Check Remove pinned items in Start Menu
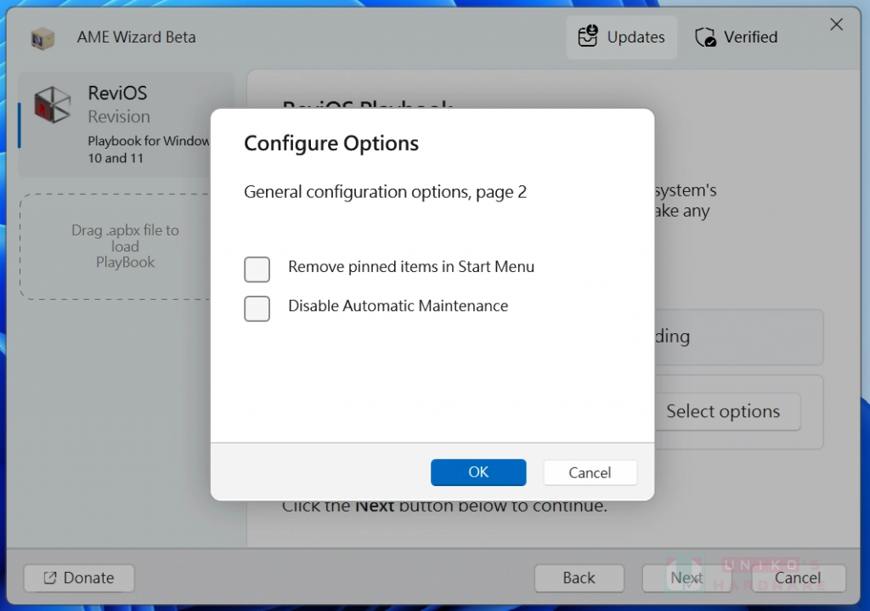This screenshot has width=870, height=611. tap(257, 269)
